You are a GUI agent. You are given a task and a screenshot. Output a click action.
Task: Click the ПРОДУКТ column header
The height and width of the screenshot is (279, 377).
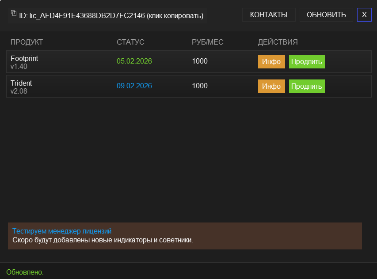pyautogui.click(x=27, y=42)
